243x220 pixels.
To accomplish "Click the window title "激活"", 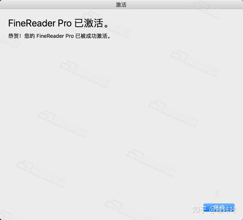I will pos(121,4).
